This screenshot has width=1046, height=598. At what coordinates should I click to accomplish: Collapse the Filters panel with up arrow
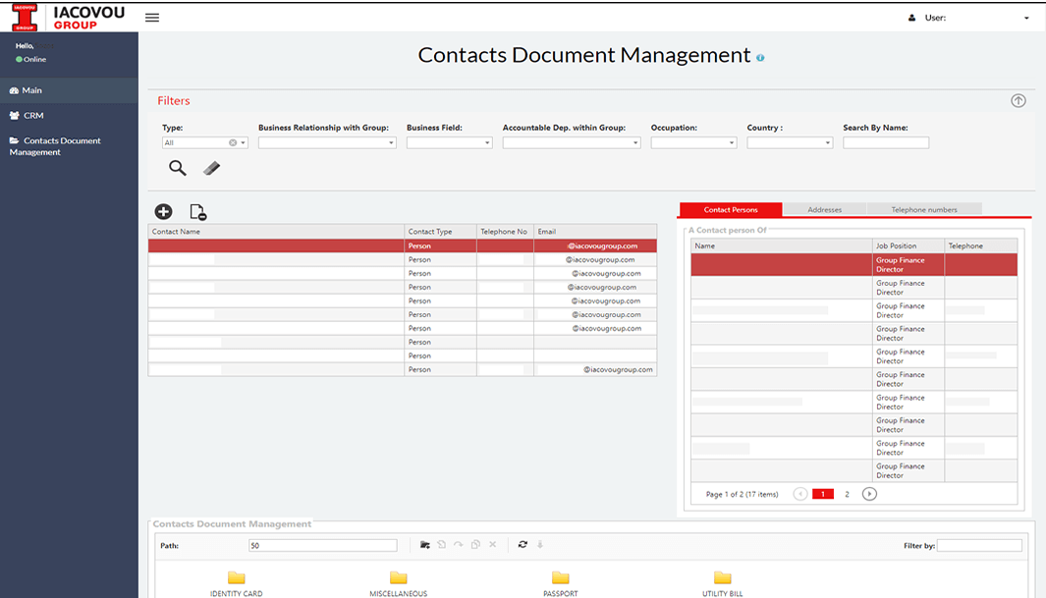pyautogui.click(x=1018, y=100)
